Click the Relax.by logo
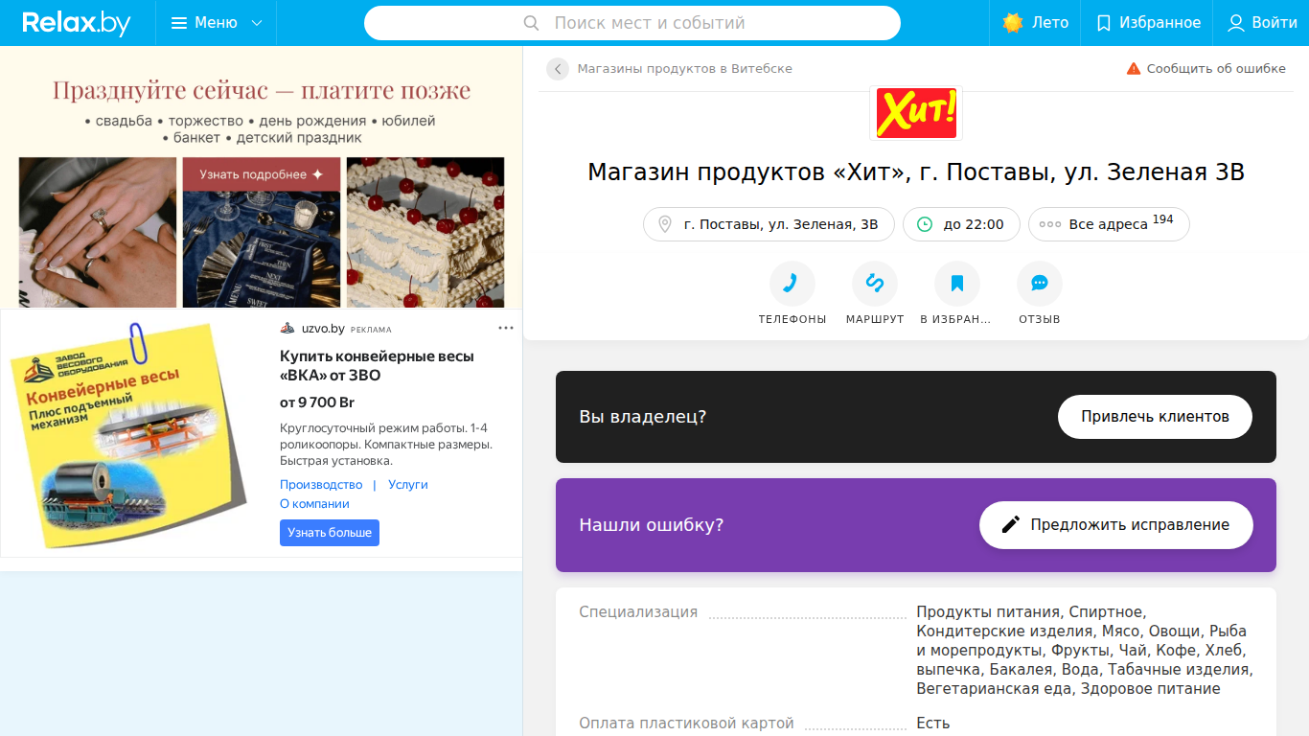This screenshot has height=736, width=1309. pyautogui.click(x=77, y=23)
